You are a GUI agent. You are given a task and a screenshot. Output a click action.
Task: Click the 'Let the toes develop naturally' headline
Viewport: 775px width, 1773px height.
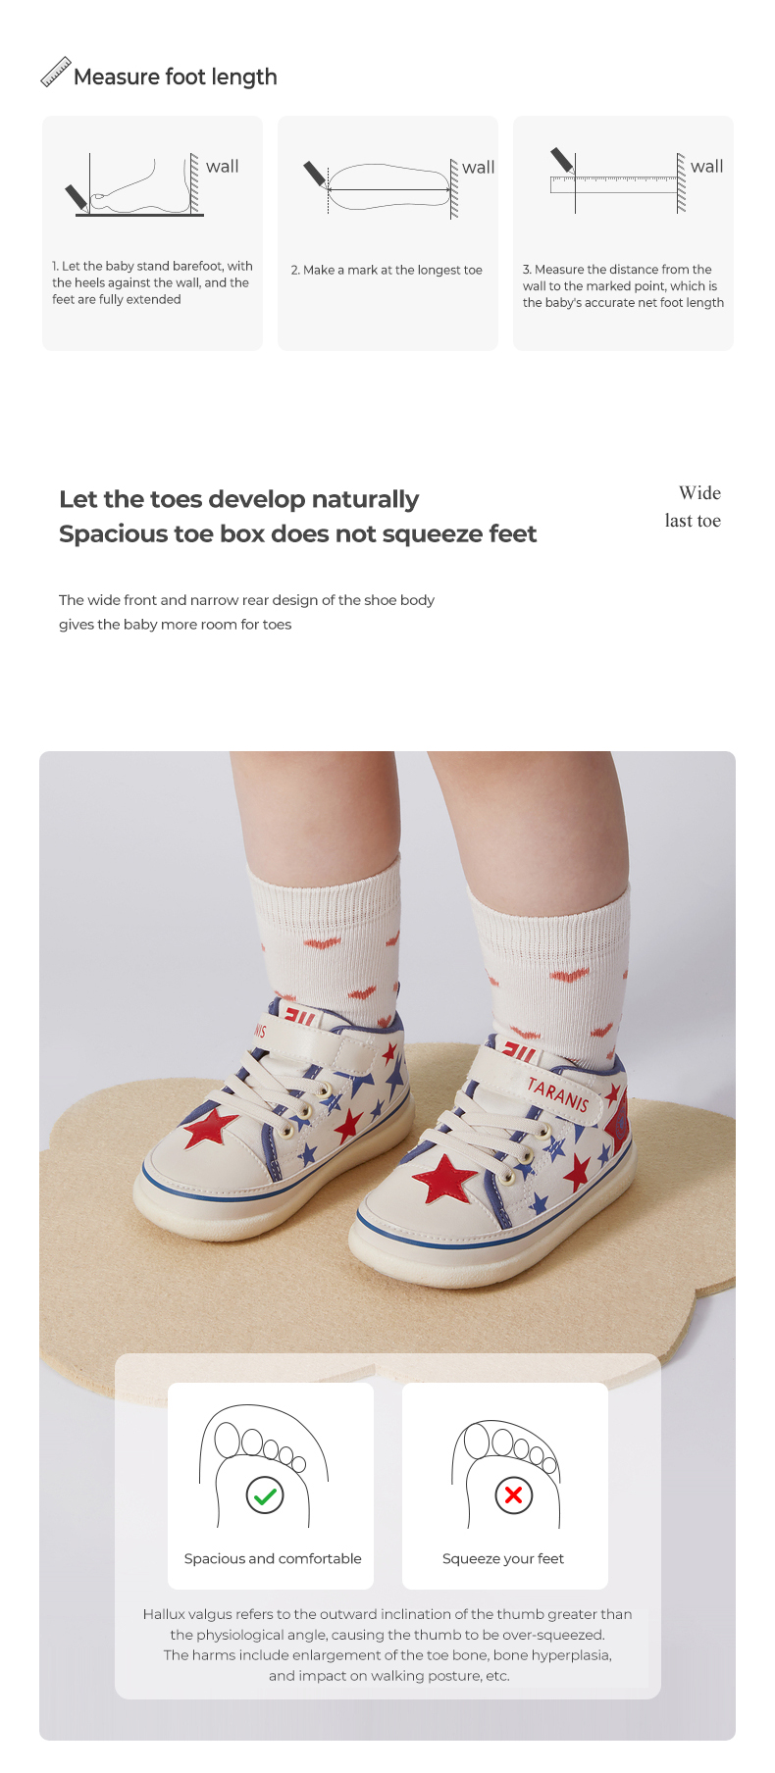click(238, 499)
